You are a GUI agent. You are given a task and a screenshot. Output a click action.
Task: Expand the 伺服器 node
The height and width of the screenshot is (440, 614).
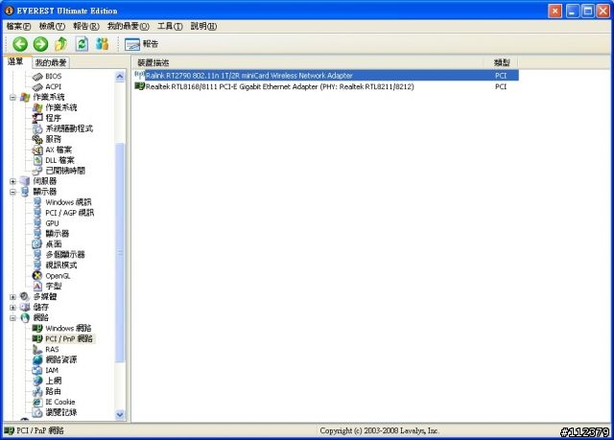pos(12,181)
